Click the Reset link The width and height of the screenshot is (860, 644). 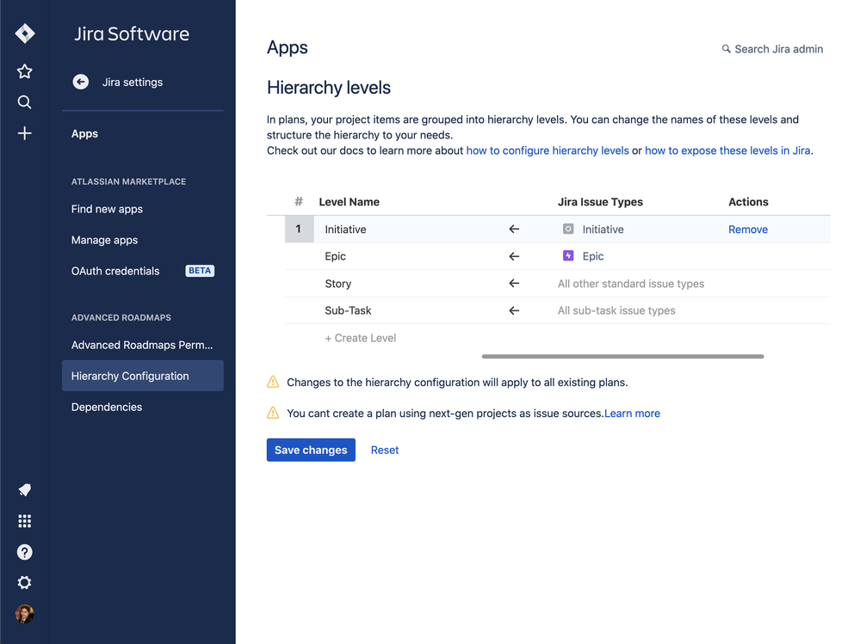click(x=385, y=450)
